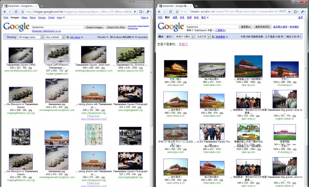This screenshot has width=309, height=187.
Task: Open the www.worldsfamousphotos.com link
Action: pos(21,70)
